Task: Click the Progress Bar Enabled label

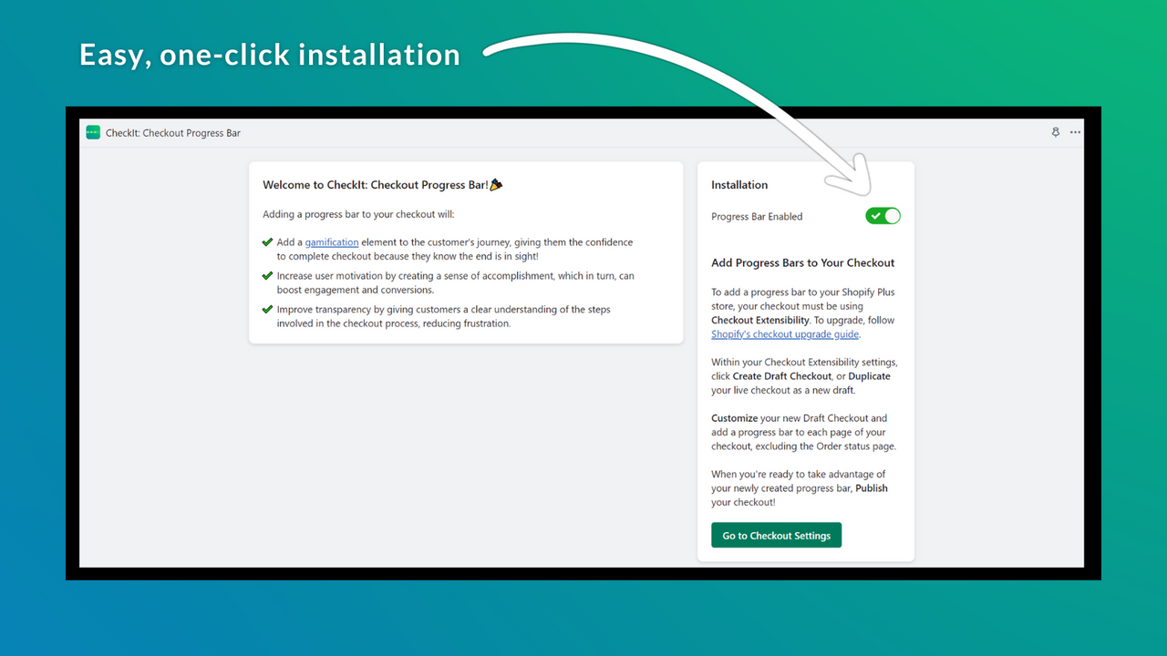Action: click(x=757, y=217)
